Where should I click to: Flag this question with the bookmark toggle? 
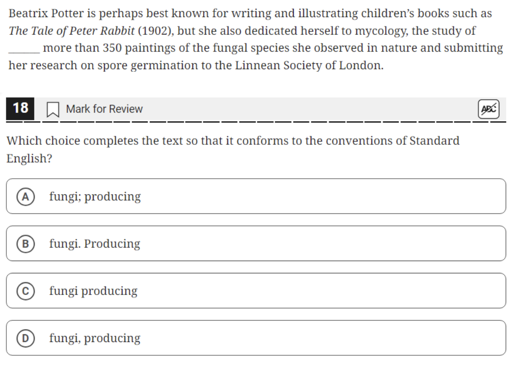tap(54, 109)
